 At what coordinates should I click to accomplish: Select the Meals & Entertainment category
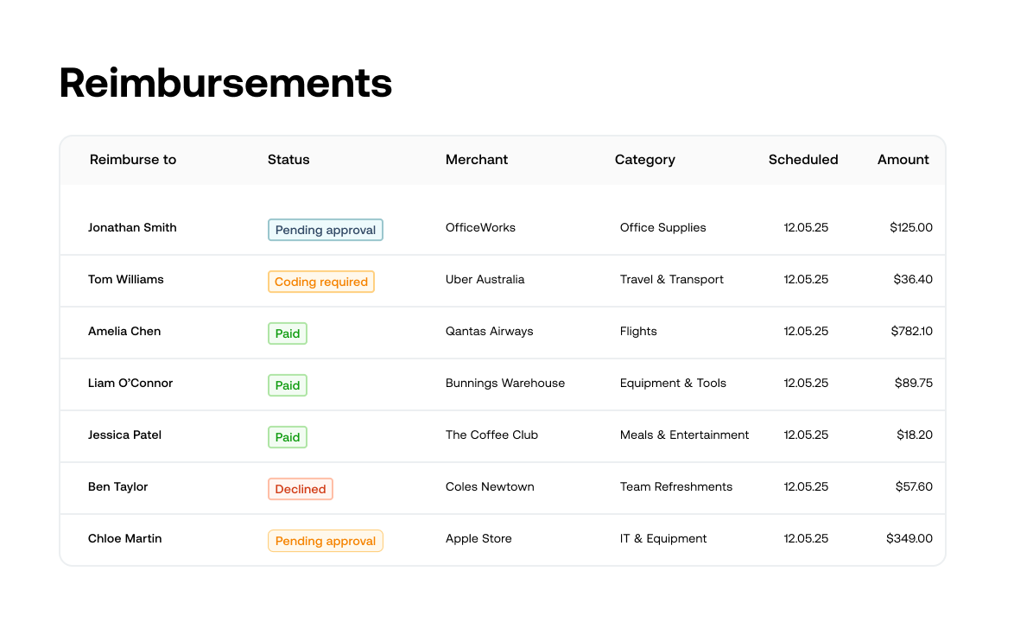pos(685,435)
